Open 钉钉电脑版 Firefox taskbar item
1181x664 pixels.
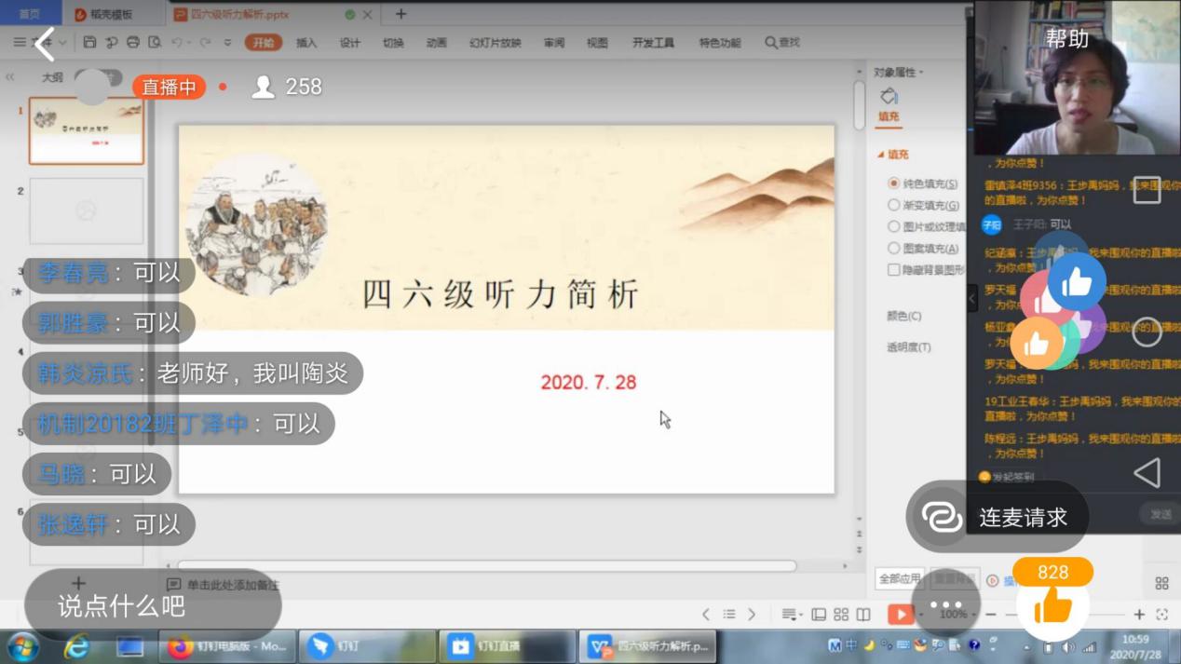[x=228, y=646]
